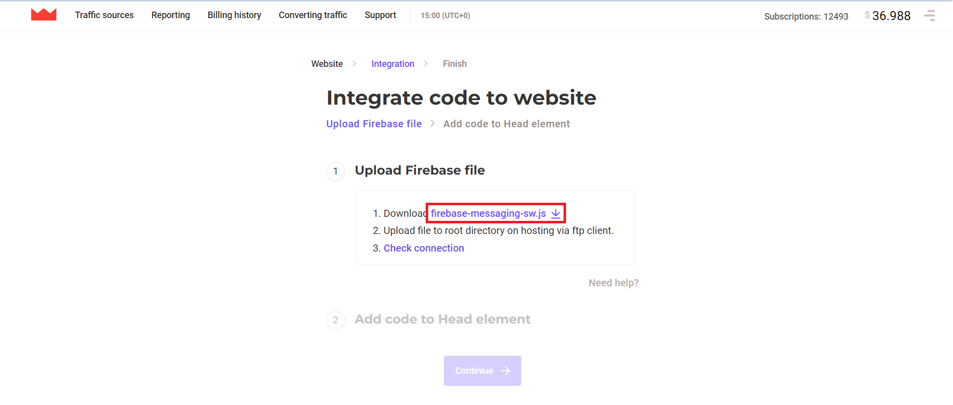Screen dimensions: 953x405
Task: Click the red crown logo
Action: coord(44,15)
